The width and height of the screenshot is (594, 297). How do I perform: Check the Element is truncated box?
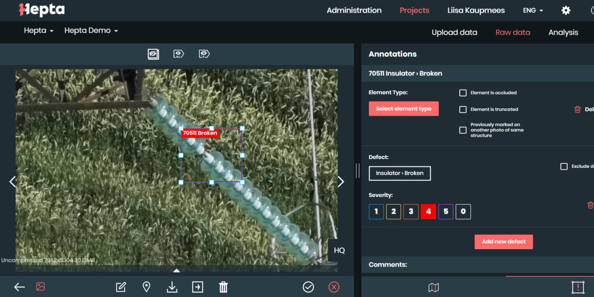click(463, 110)
